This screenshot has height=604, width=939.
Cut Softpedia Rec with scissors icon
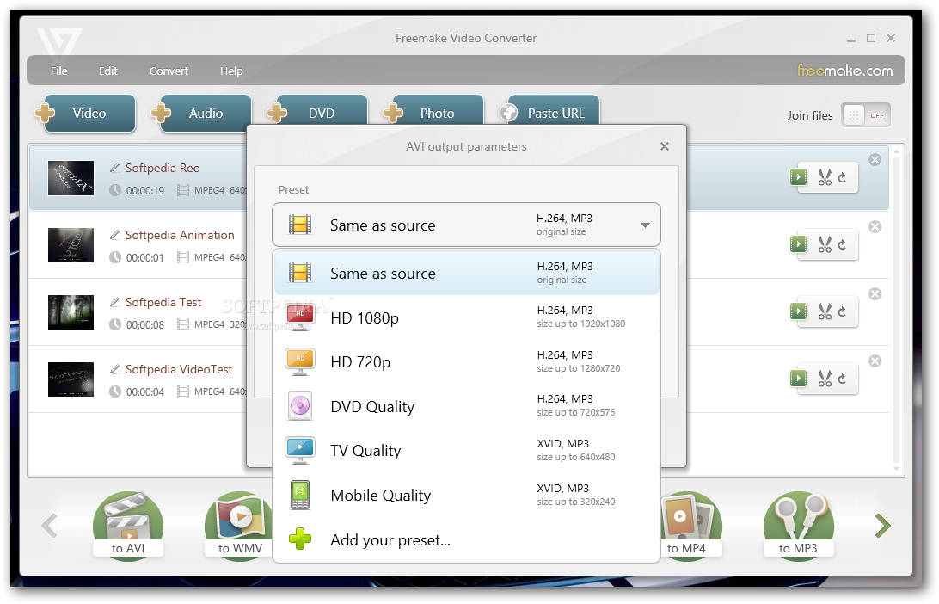825,177
